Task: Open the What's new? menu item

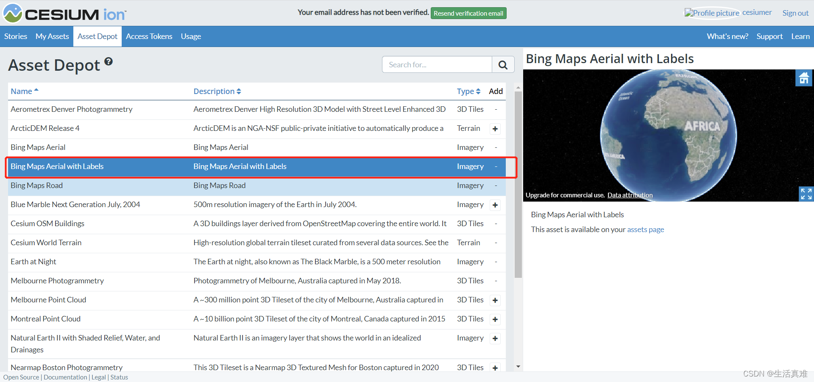Action: pos(728,36)
